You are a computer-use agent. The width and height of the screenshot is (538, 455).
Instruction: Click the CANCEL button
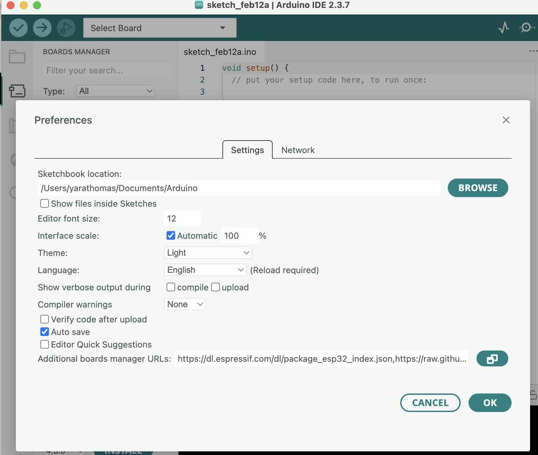click(430, 403)
